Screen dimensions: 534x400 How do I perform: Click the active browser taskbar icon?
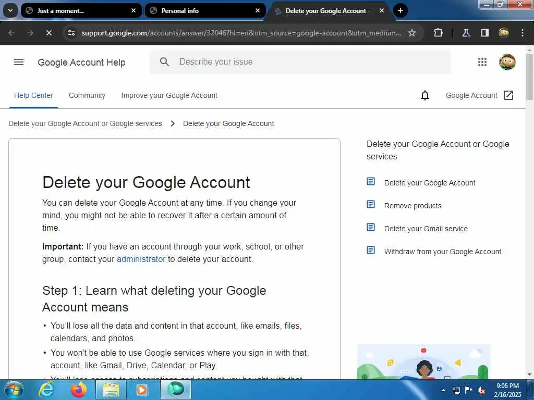176,390
